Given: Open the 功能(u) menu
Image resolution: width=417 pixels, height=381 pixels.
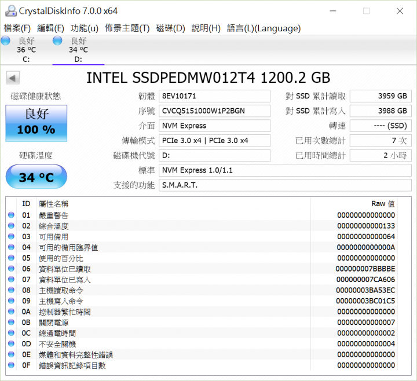Looking at the screenshot, I should (85, 28).
